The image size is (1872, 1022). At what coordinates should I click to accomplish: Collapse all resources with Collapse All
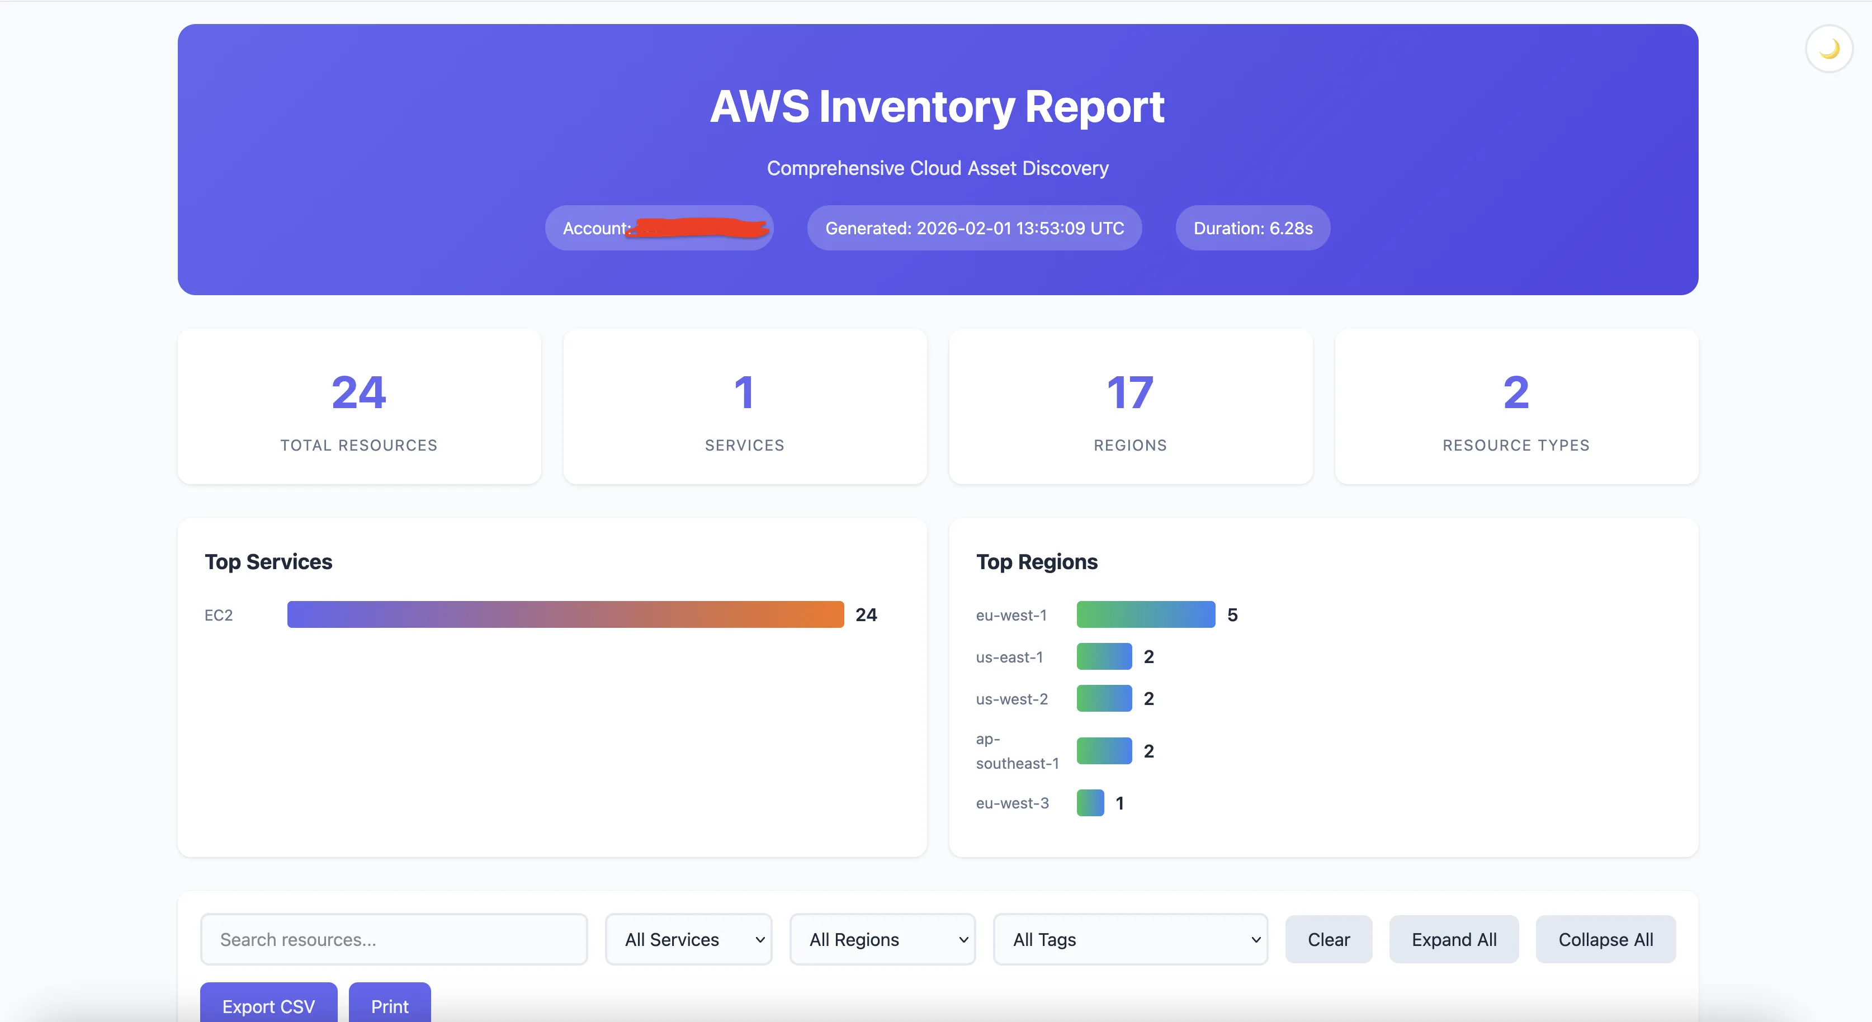pos(1605,939)
